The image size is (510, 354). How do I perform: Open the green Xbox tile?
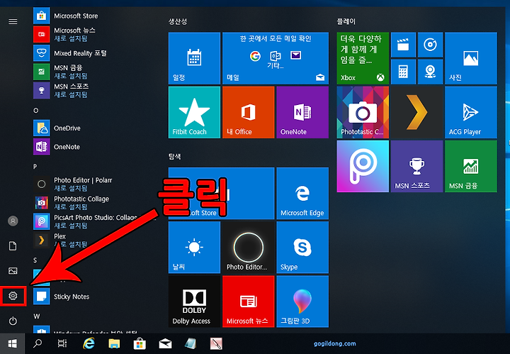tap(363, 58)
